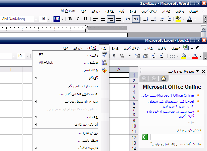Image resolution: width=207 pixels, height=151 pixels.
Task: Click the green search arrow button
Action: click(145, 137)
